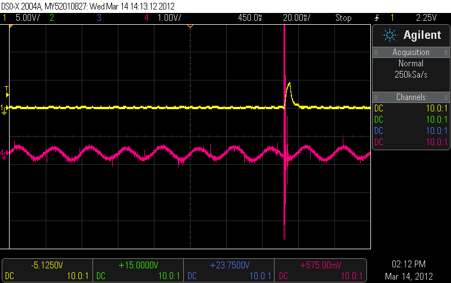The width and height of the screenshot is (451, 283).
Task: Click the -5.1250V channel 1 offset value
Action: [x=47, y=265]
